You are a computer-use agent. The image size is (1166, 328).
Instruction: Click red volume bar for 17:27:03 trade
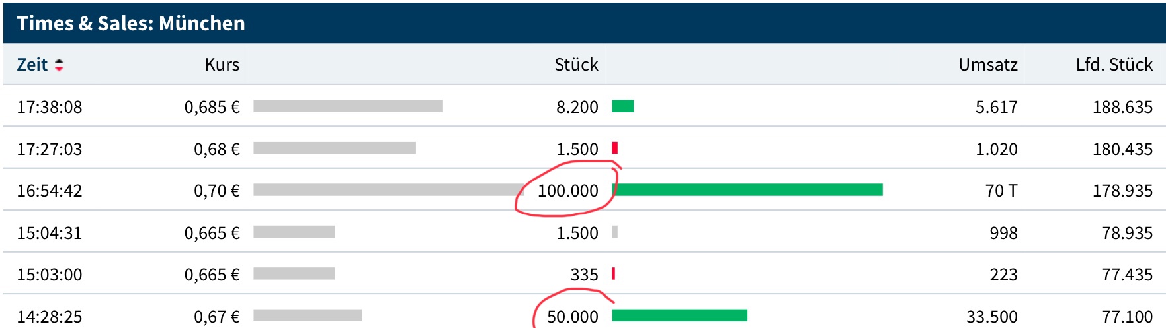615,148
